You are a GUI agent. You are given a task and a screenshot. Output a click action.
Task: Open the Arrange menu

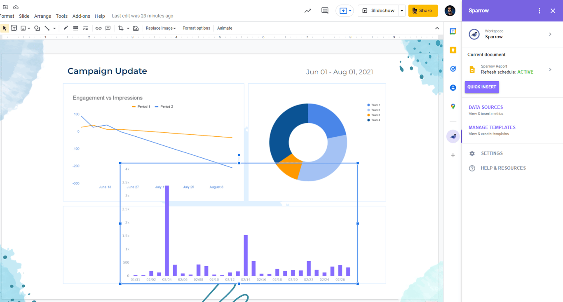(42, 16)
